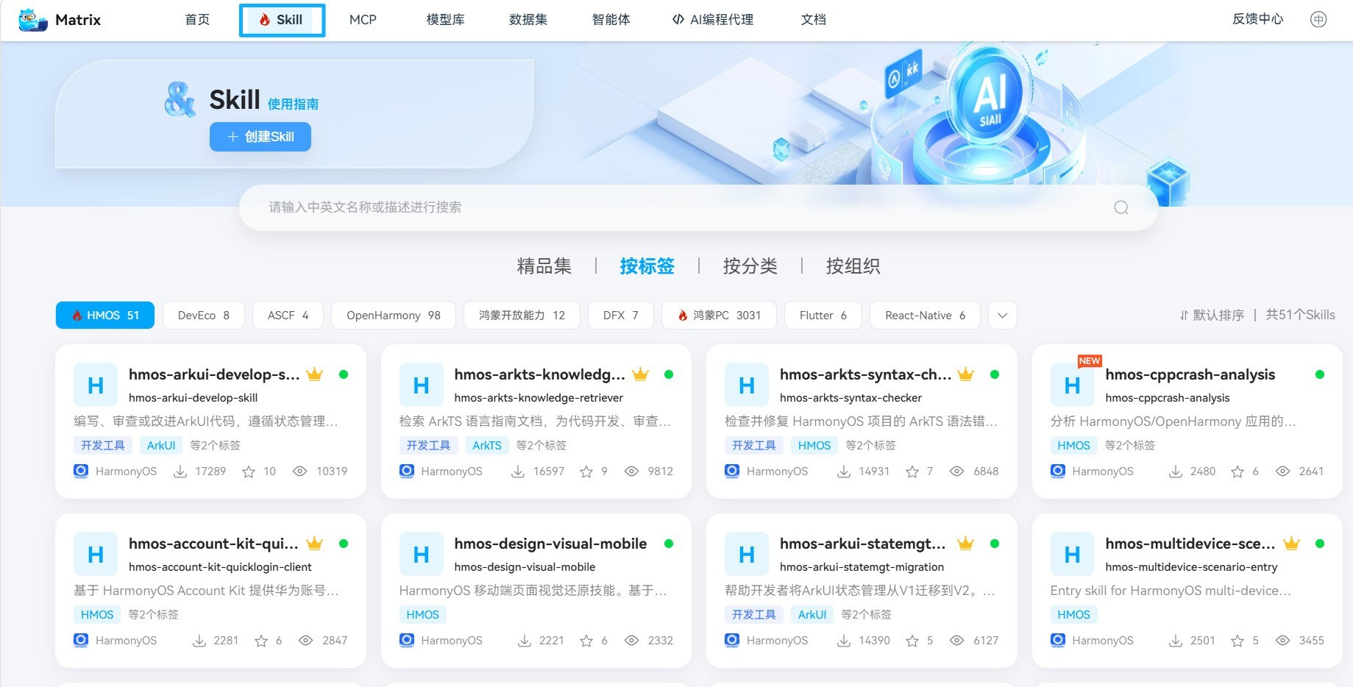Filter by Flutter 6 tag
This screenshot has height=687, width=1353.
point(823,315)
